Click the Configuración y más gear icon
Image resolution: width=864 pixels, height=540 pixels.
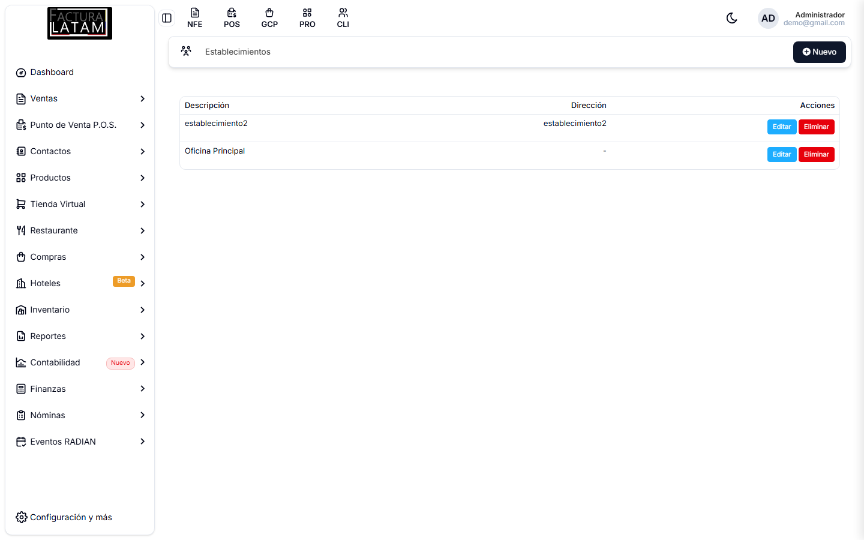click(22, 517)
